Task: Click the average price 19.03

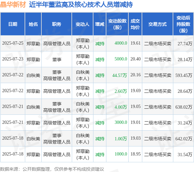Action: click(x=135, y=138)
